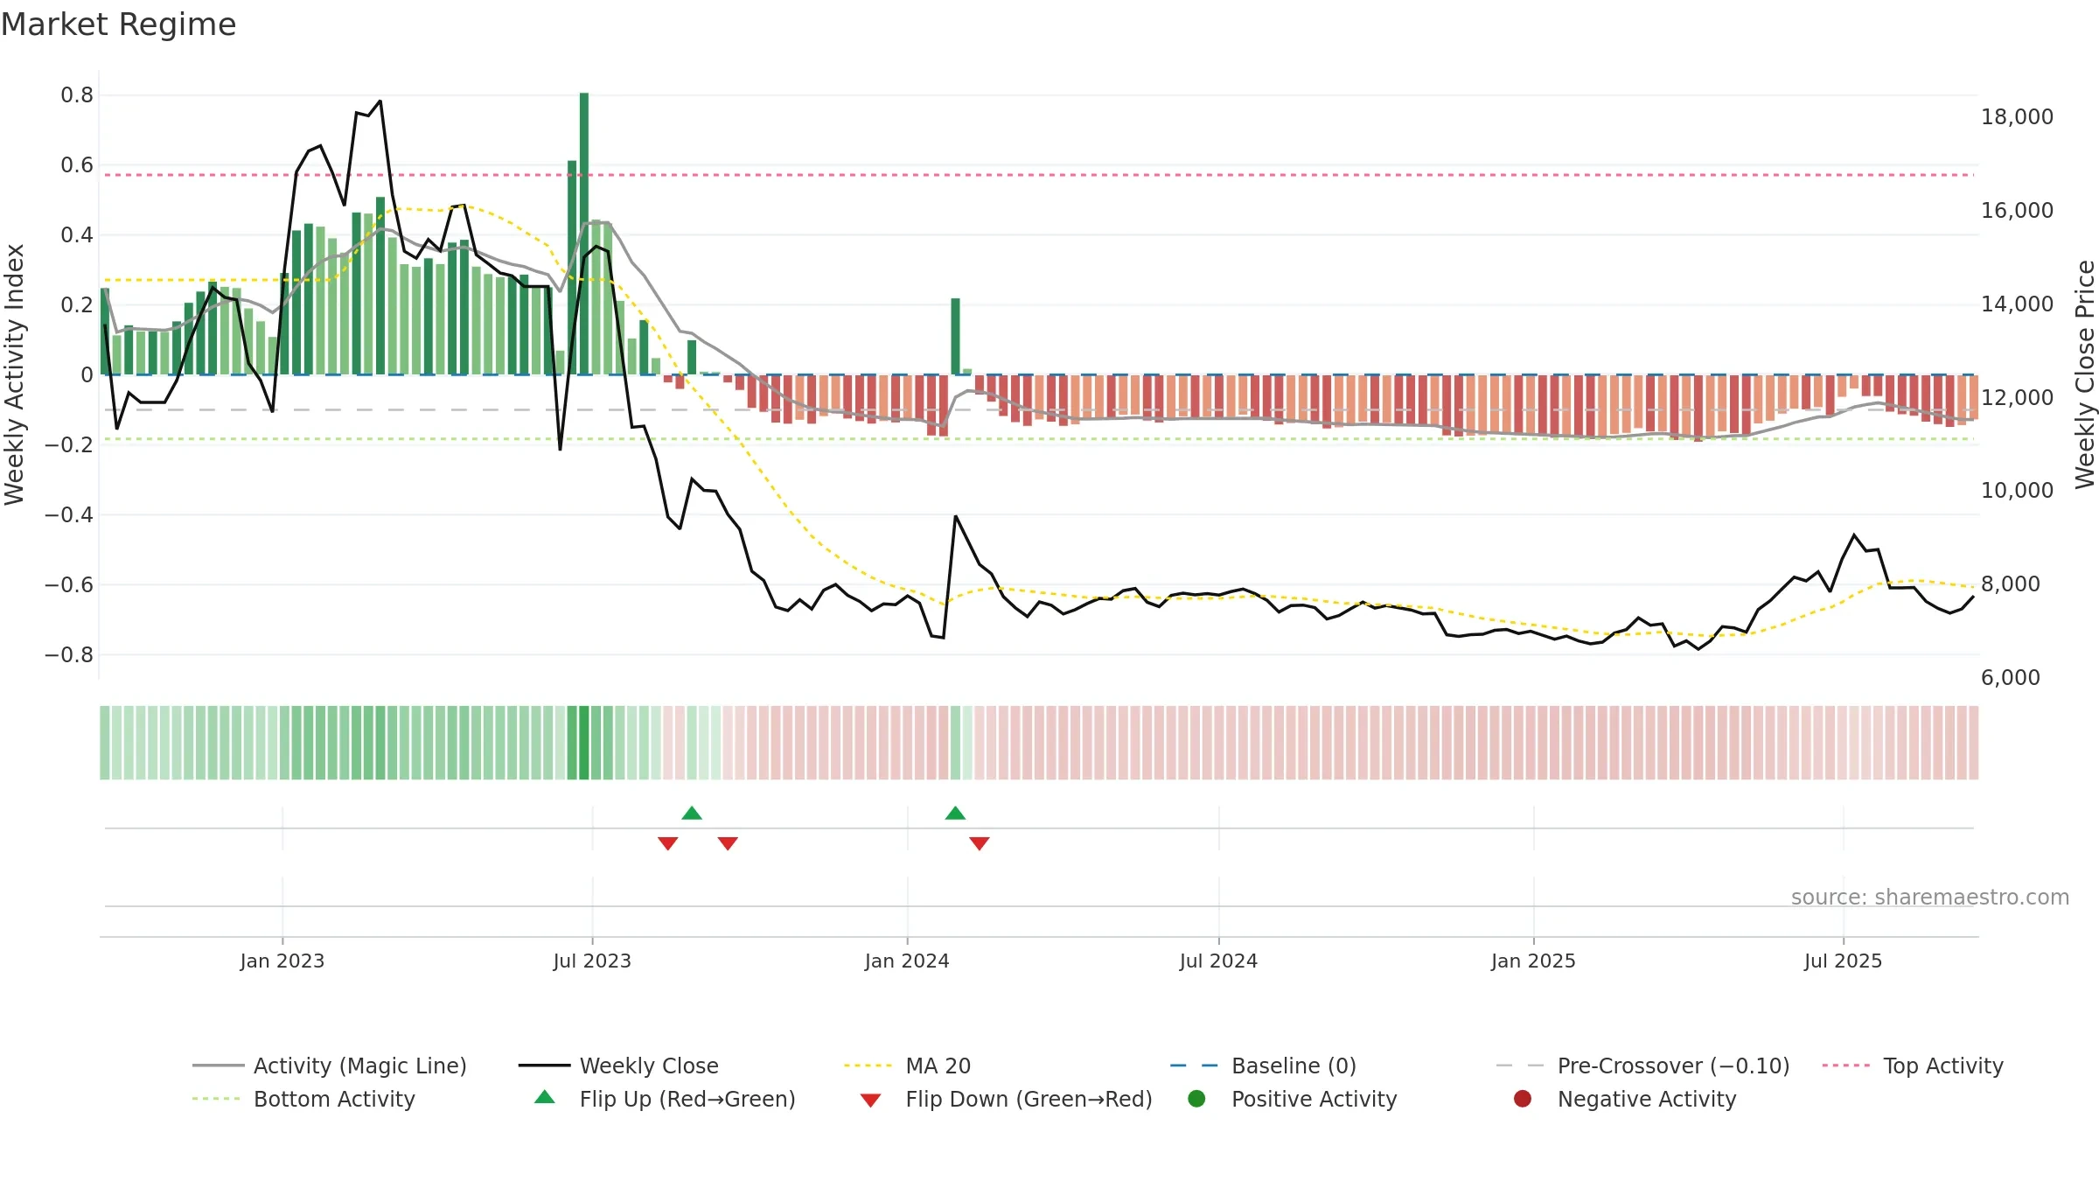
Task: Toggle the Pre-Crossover (−0.10) legend entry
Action: (x=1642, y=1066)
